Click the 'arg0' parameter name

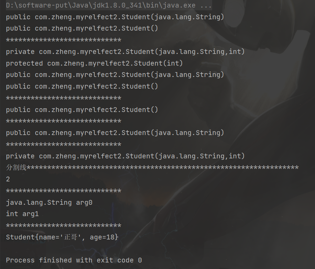[x=84, y=202]
